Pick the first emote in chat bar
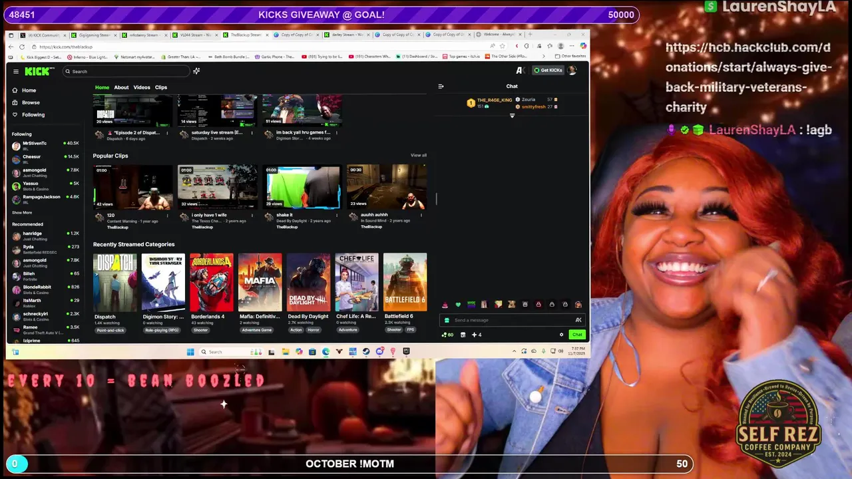 point(445,305)
